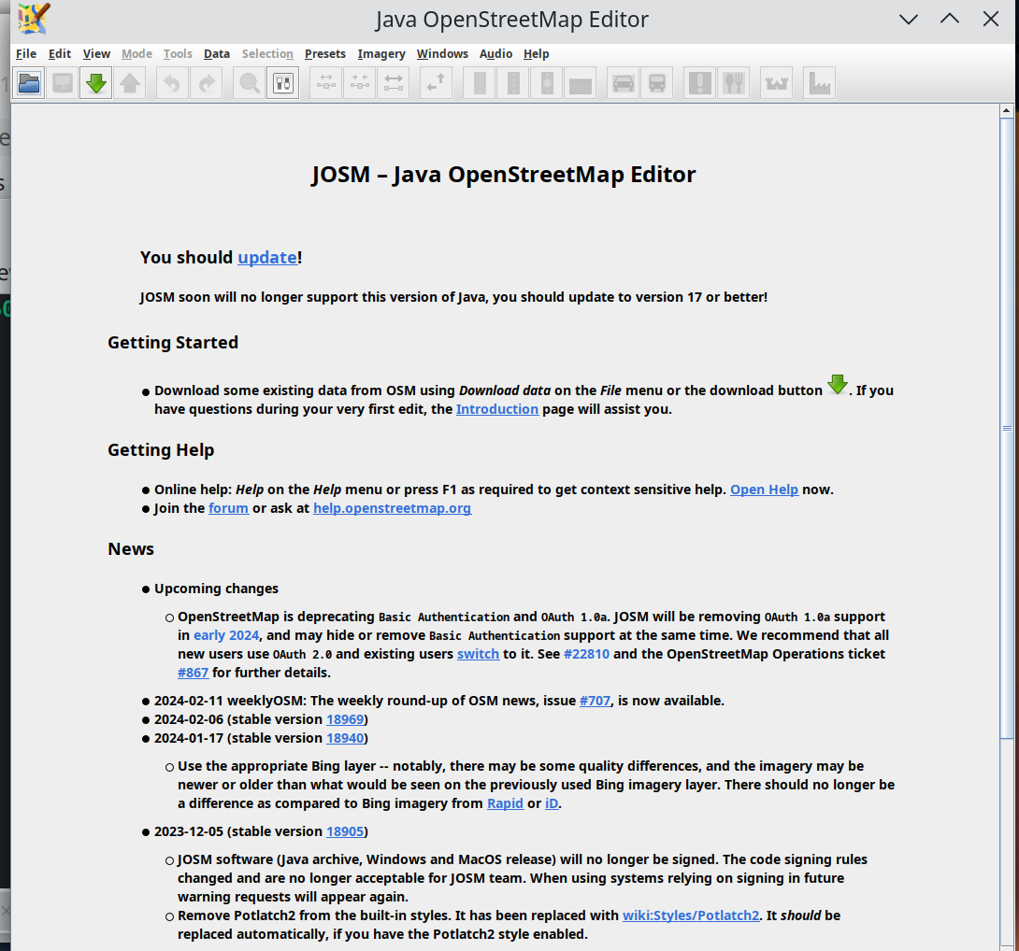Open the Selection menu
1019x951 pixels.
click(267, 54)
